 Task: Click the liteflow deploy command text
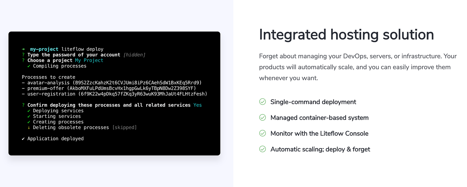(82, 49)
